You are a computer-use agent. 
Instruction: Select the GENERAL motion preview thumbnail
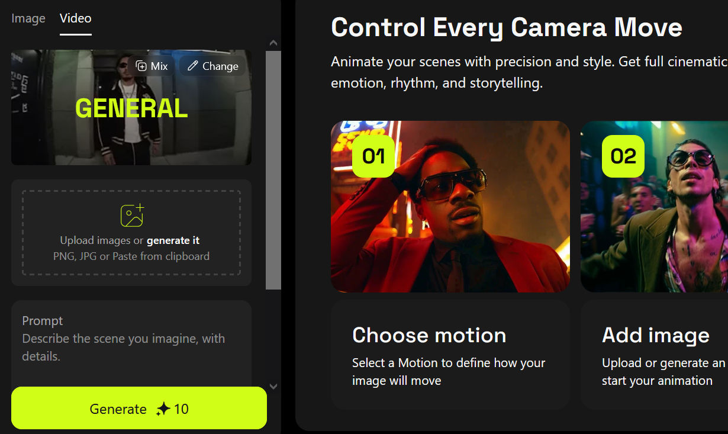coord(131,107)
